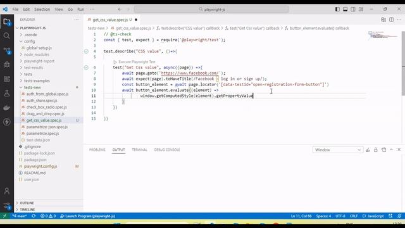405x228 pixels.
Task: Collapse the tests-new folder
Action: point(32,87)
